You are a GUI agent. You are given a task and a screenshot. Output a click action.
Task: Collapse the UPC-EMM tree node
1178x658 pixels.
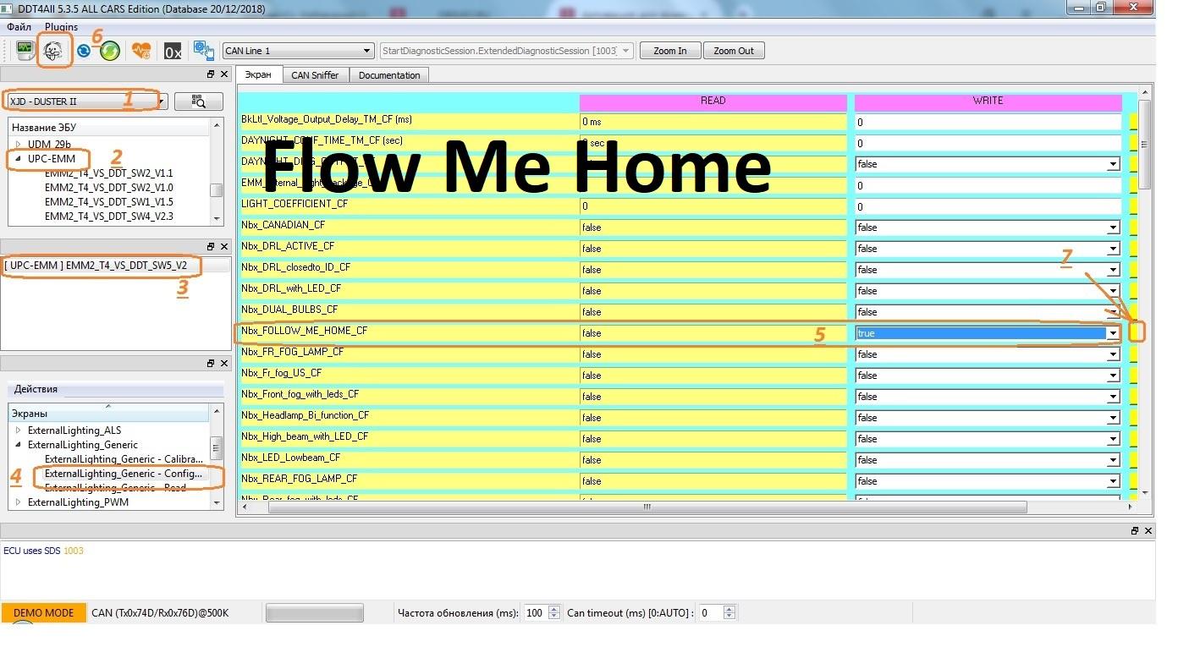click(x=19, y=159)
